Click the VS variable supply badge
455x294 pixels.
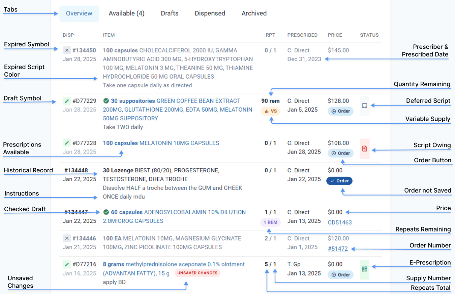pos(270,111)
